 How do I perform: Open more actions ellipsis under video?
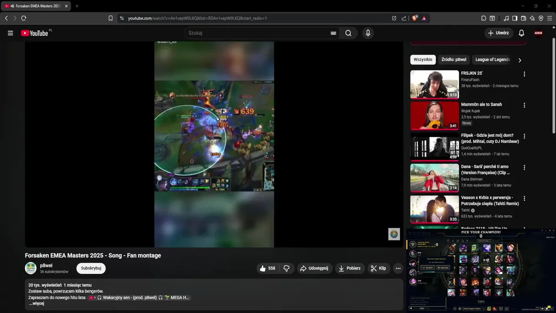click(x=398, y=268)
